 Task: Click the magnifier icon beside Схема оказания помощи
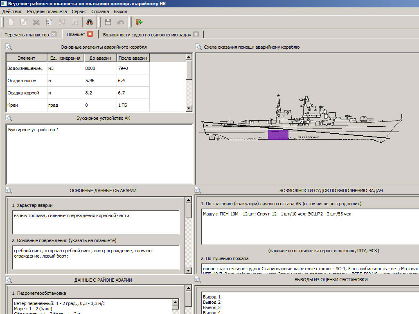tap(198, 47)
